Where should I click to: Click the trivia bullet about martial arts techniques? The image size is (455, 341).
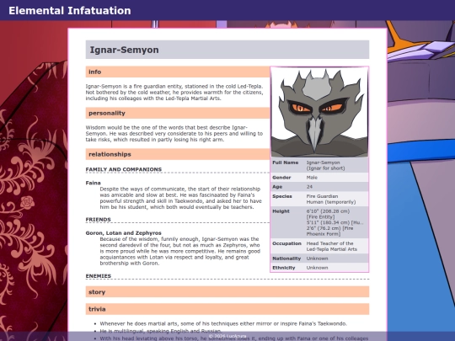[x=223, y=323]
